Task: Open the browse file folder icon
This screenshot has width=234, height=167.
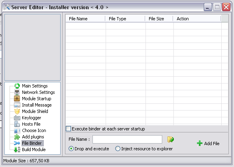Action: click(171, 140)
